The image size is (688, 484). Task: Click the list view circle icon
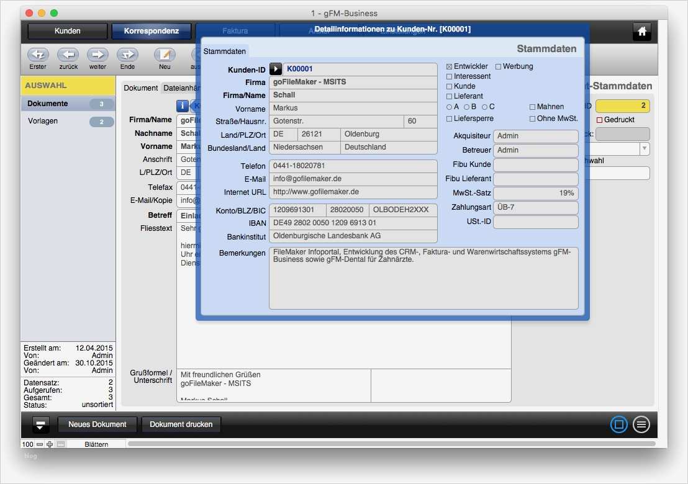641,424
